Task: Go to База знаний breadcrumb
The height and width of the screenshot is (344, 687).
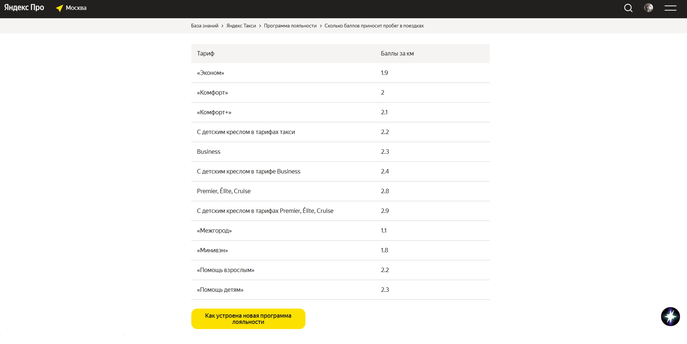Action: (x=204, y=26)
